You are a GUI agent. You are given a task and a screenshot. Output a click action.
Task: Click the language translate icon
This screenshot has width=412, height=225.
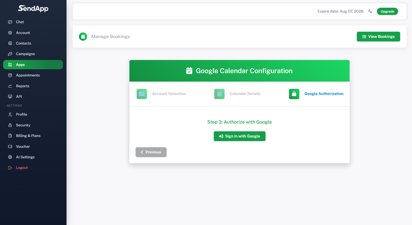click(370, 11)
